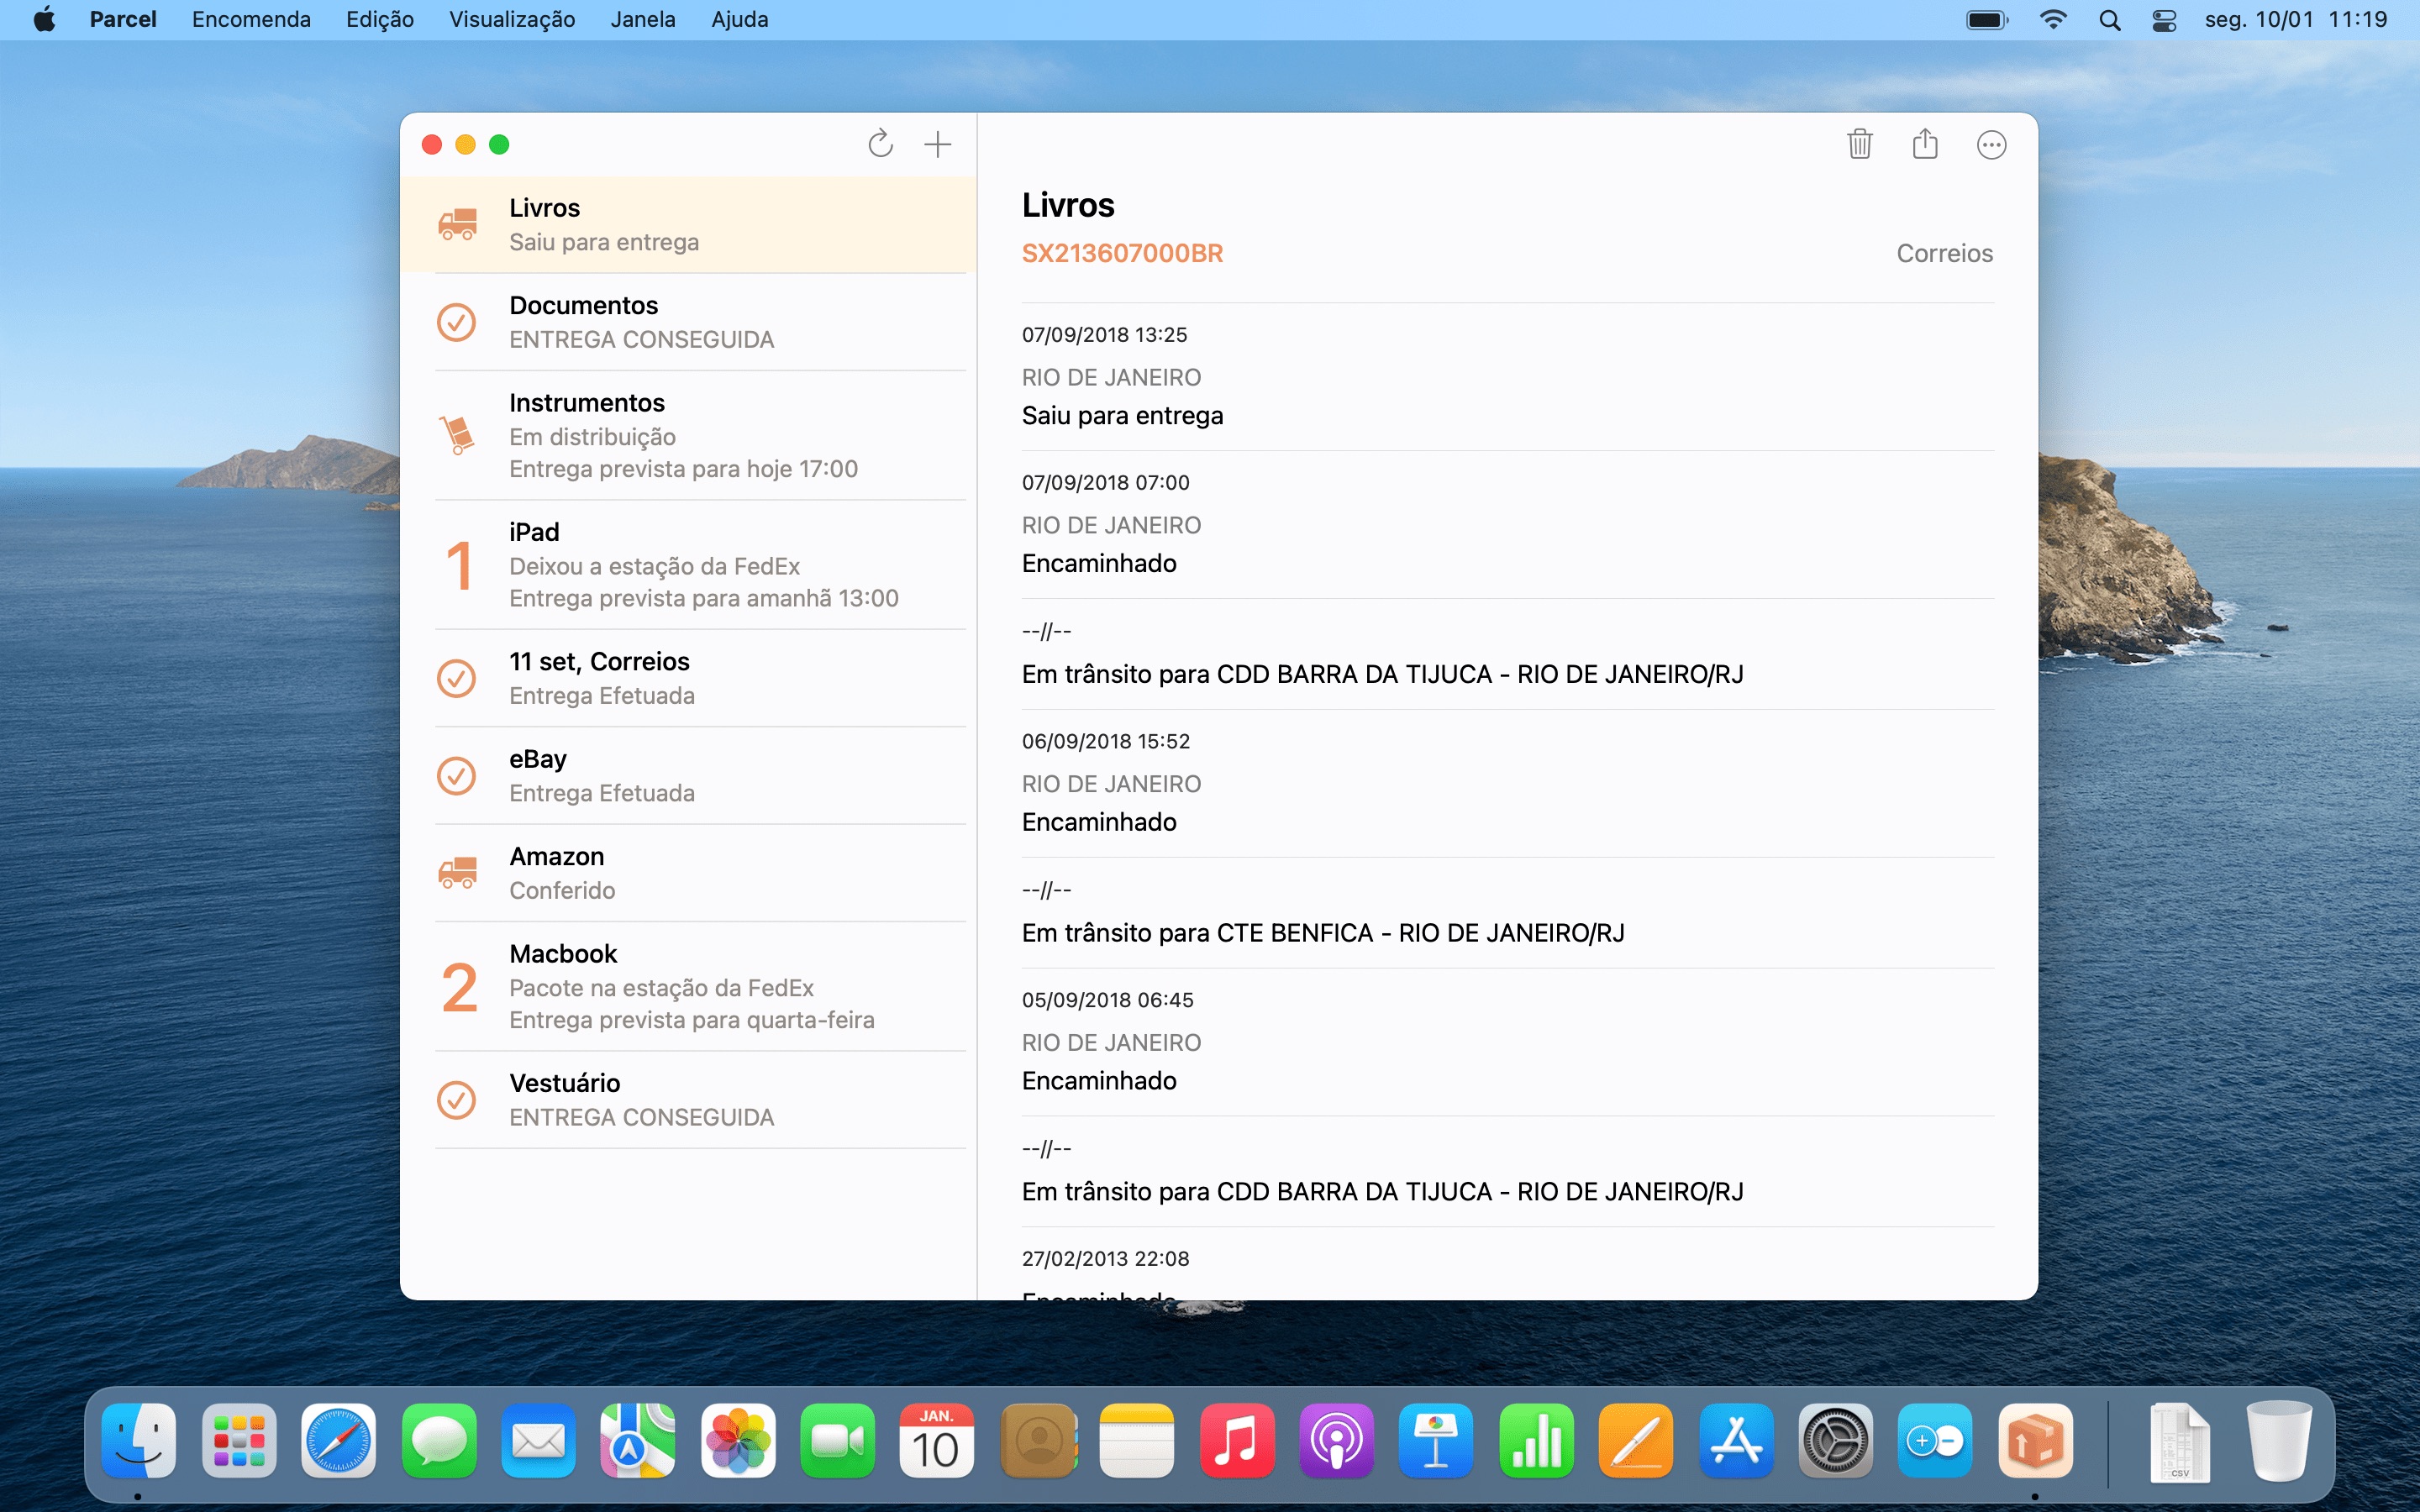Open Pages from the dock
Screen dimensions: 2420x1512
(x=1636, y=1441)
